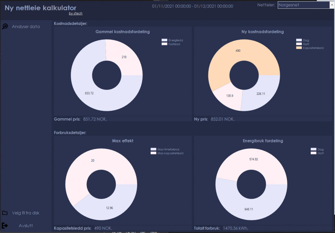335x233 pixels.
Task: Click the Analyser data magnifier icon
Action: (x=5, y=27)
